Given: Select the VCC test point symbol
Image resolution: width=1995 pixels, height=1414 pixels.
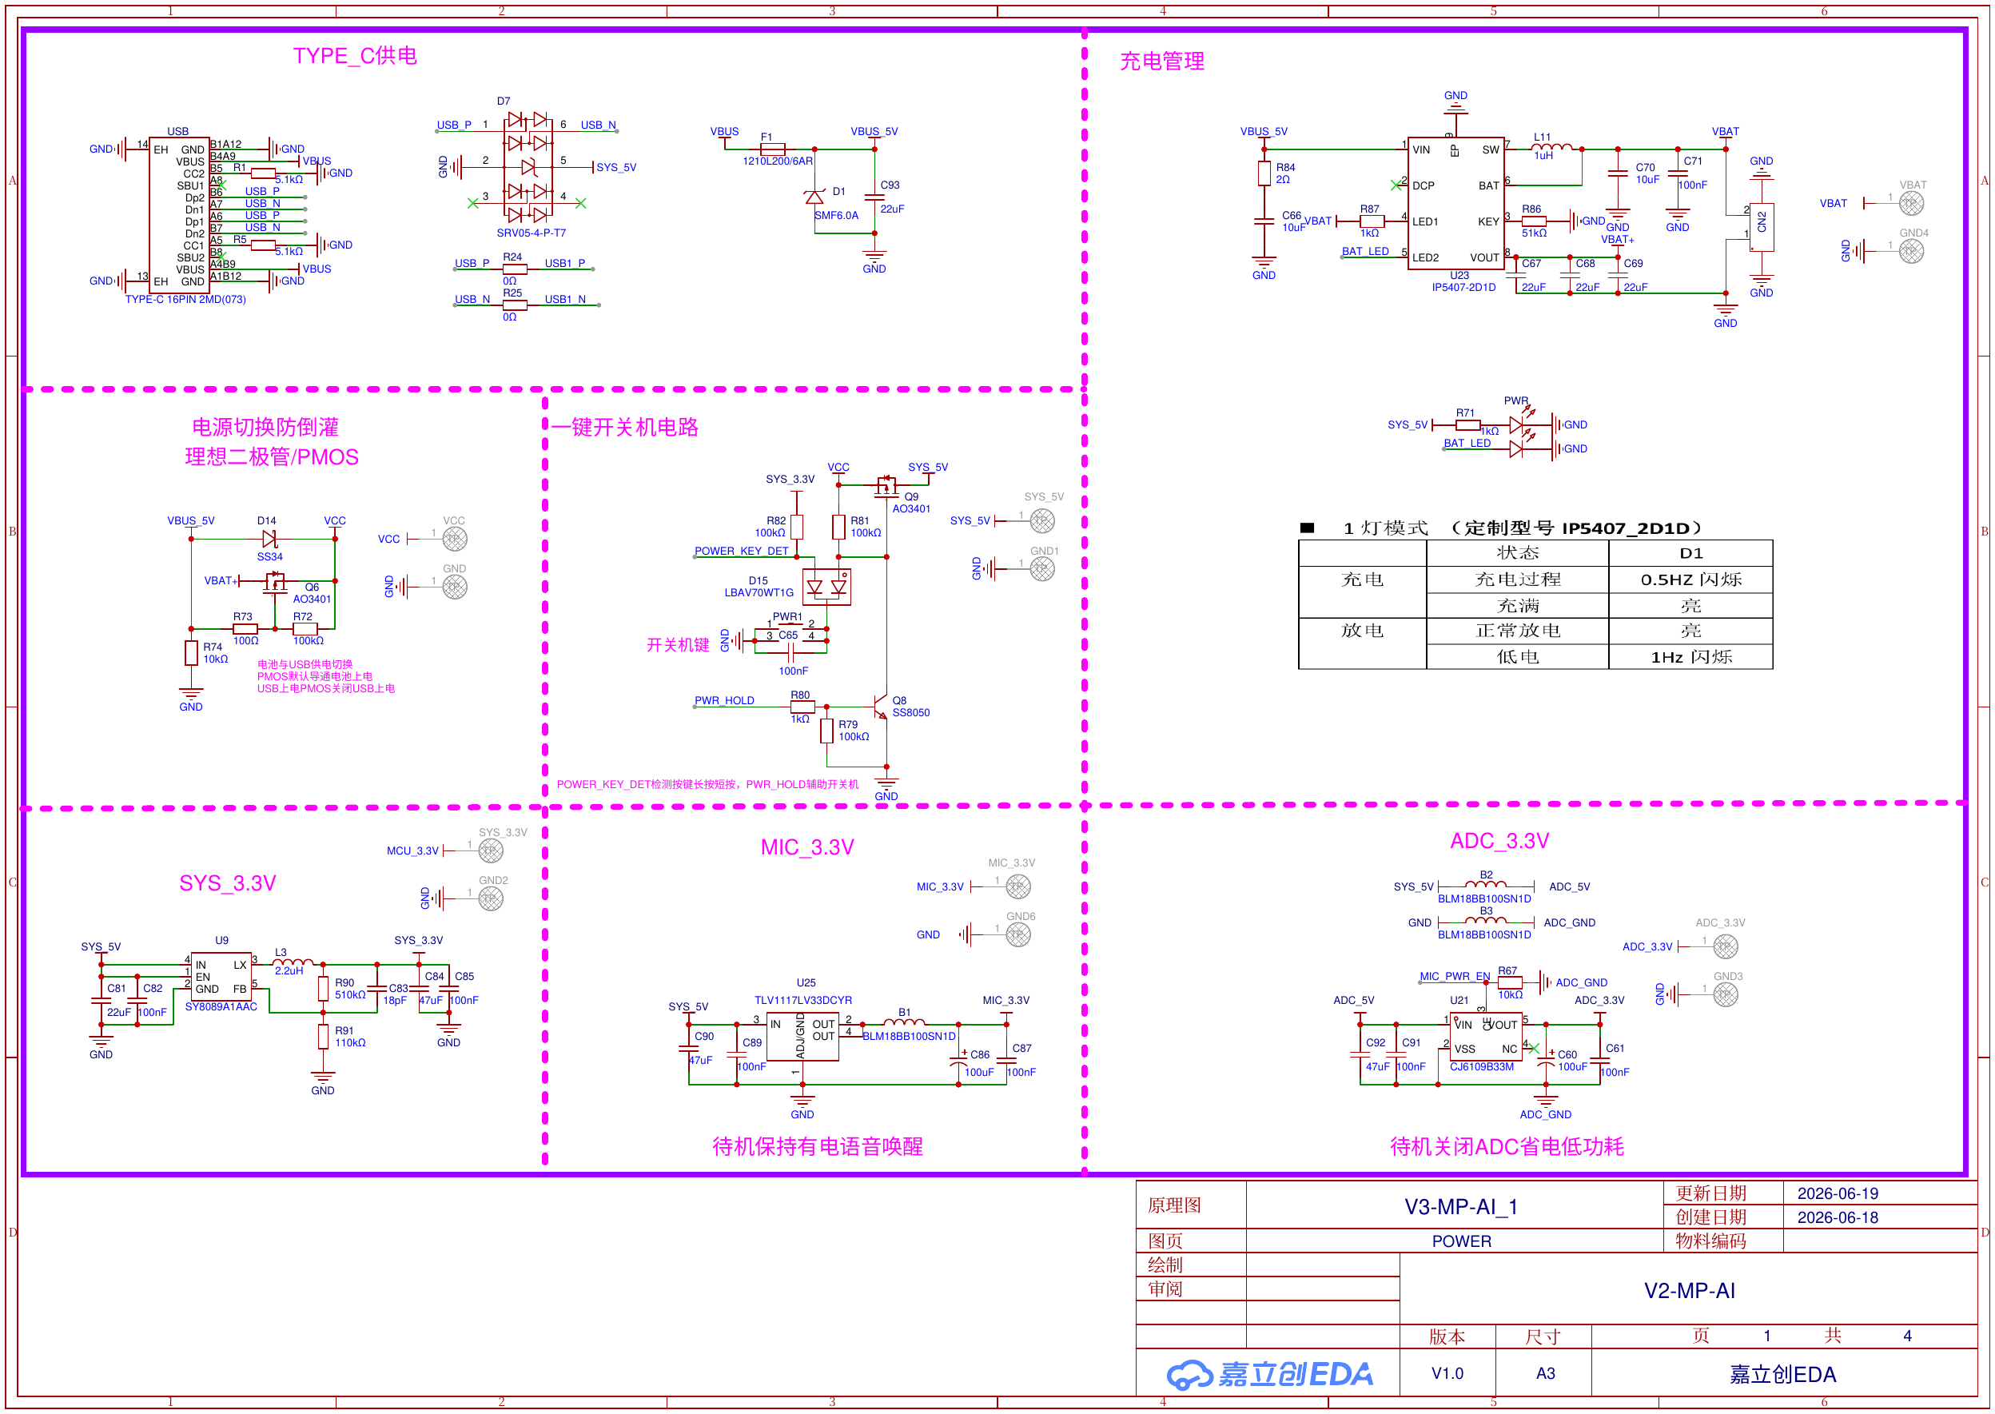Looking at the screenshot, I should [454, 539].
